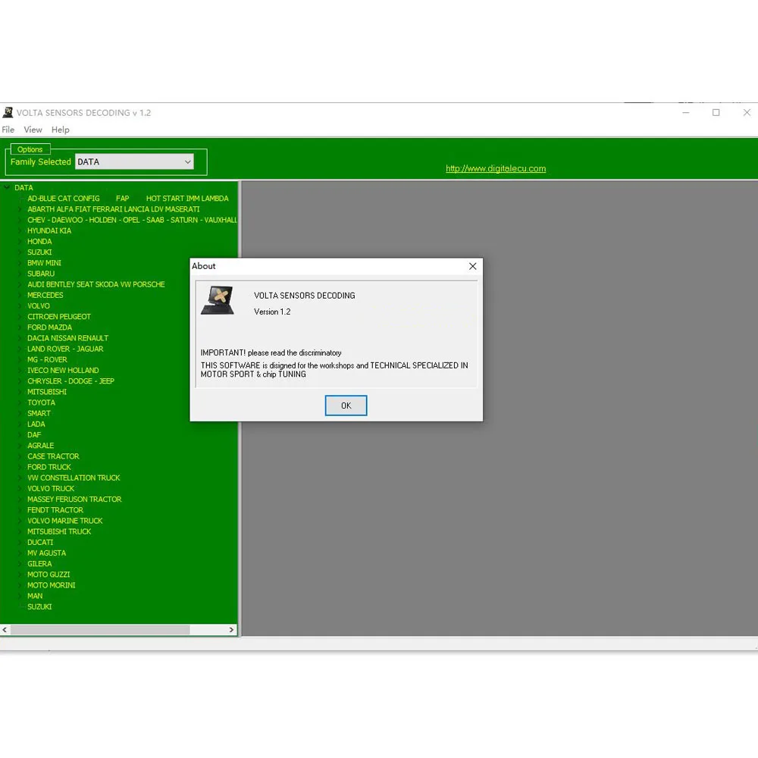The width and height of the screenshot is (758, 758).
Task: Click the OK button in About dialog
Action: click(346, 405)
